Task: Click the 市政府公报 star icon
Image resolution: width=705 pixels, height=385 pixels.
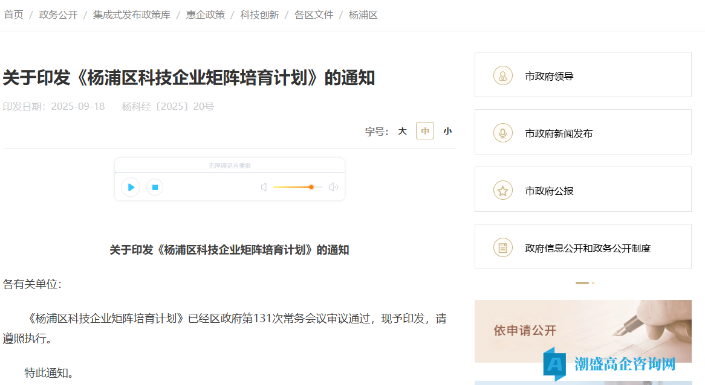Action: point(503,189)
